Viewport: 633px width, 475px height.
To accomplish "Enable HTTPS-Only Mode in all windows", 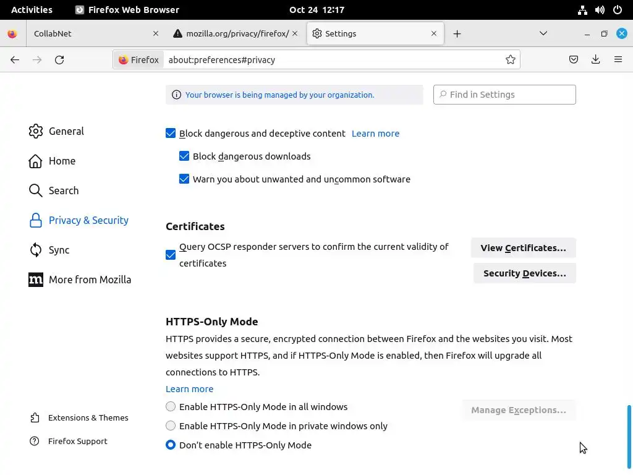I will [171, 407].
